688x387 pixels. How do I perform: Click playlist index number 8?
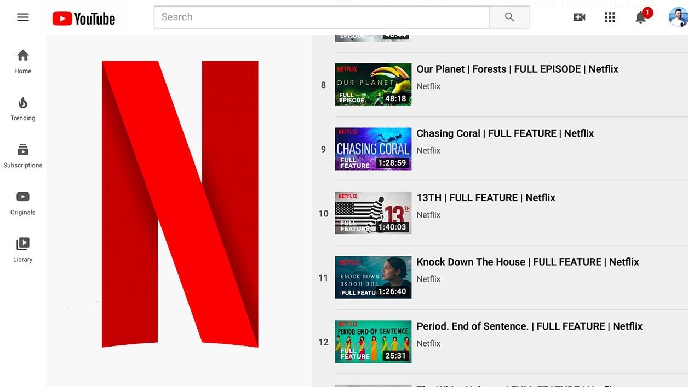(323, 85)
